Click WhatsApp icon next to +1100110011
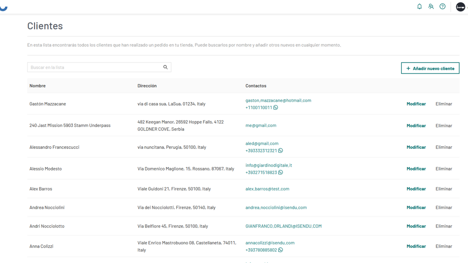This screenshot has height=263, width=468. (x=276, y=107)
